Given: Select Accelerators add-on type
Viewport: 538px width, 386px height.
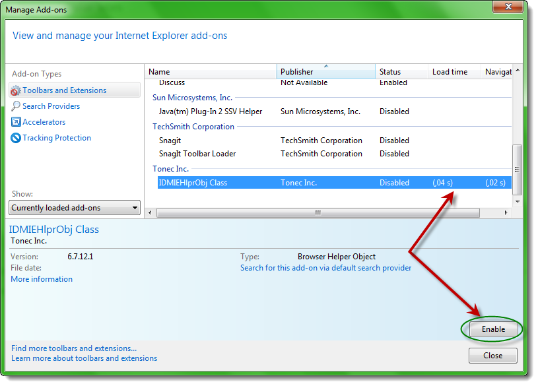Looking at the screenshot, I should click(44, 122).
